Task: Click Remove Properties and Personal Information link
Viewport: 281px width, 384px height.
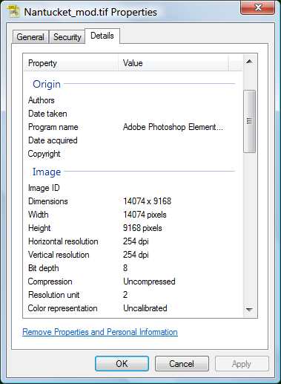Action: click(100, 332)
